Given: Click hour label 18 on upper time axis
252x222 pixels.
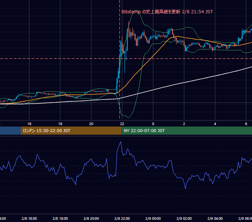Looking at the screenshot, I should pos(60,124).
